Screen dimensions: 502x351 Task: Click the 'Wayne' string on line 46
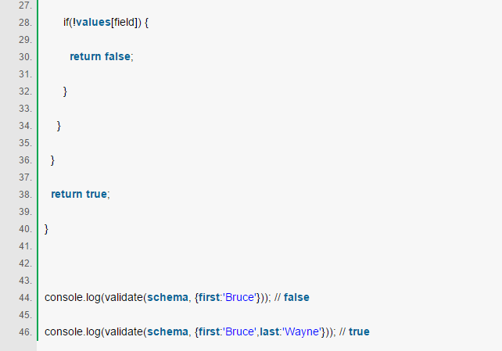(x=302, y=331)
